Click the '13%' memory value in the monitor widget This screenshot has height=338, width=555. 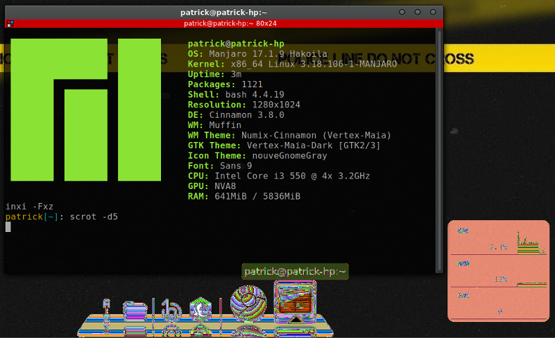(500, 279)
